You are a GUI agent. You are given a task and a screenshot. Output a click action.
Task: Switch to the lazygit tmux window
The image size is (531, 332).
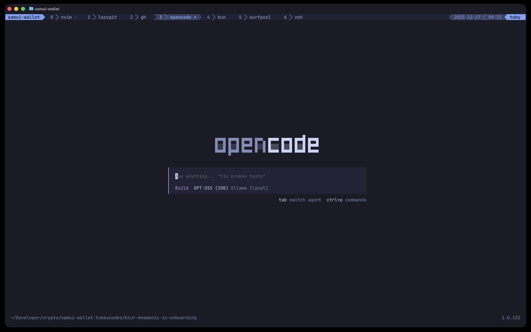tap(102, 17)
